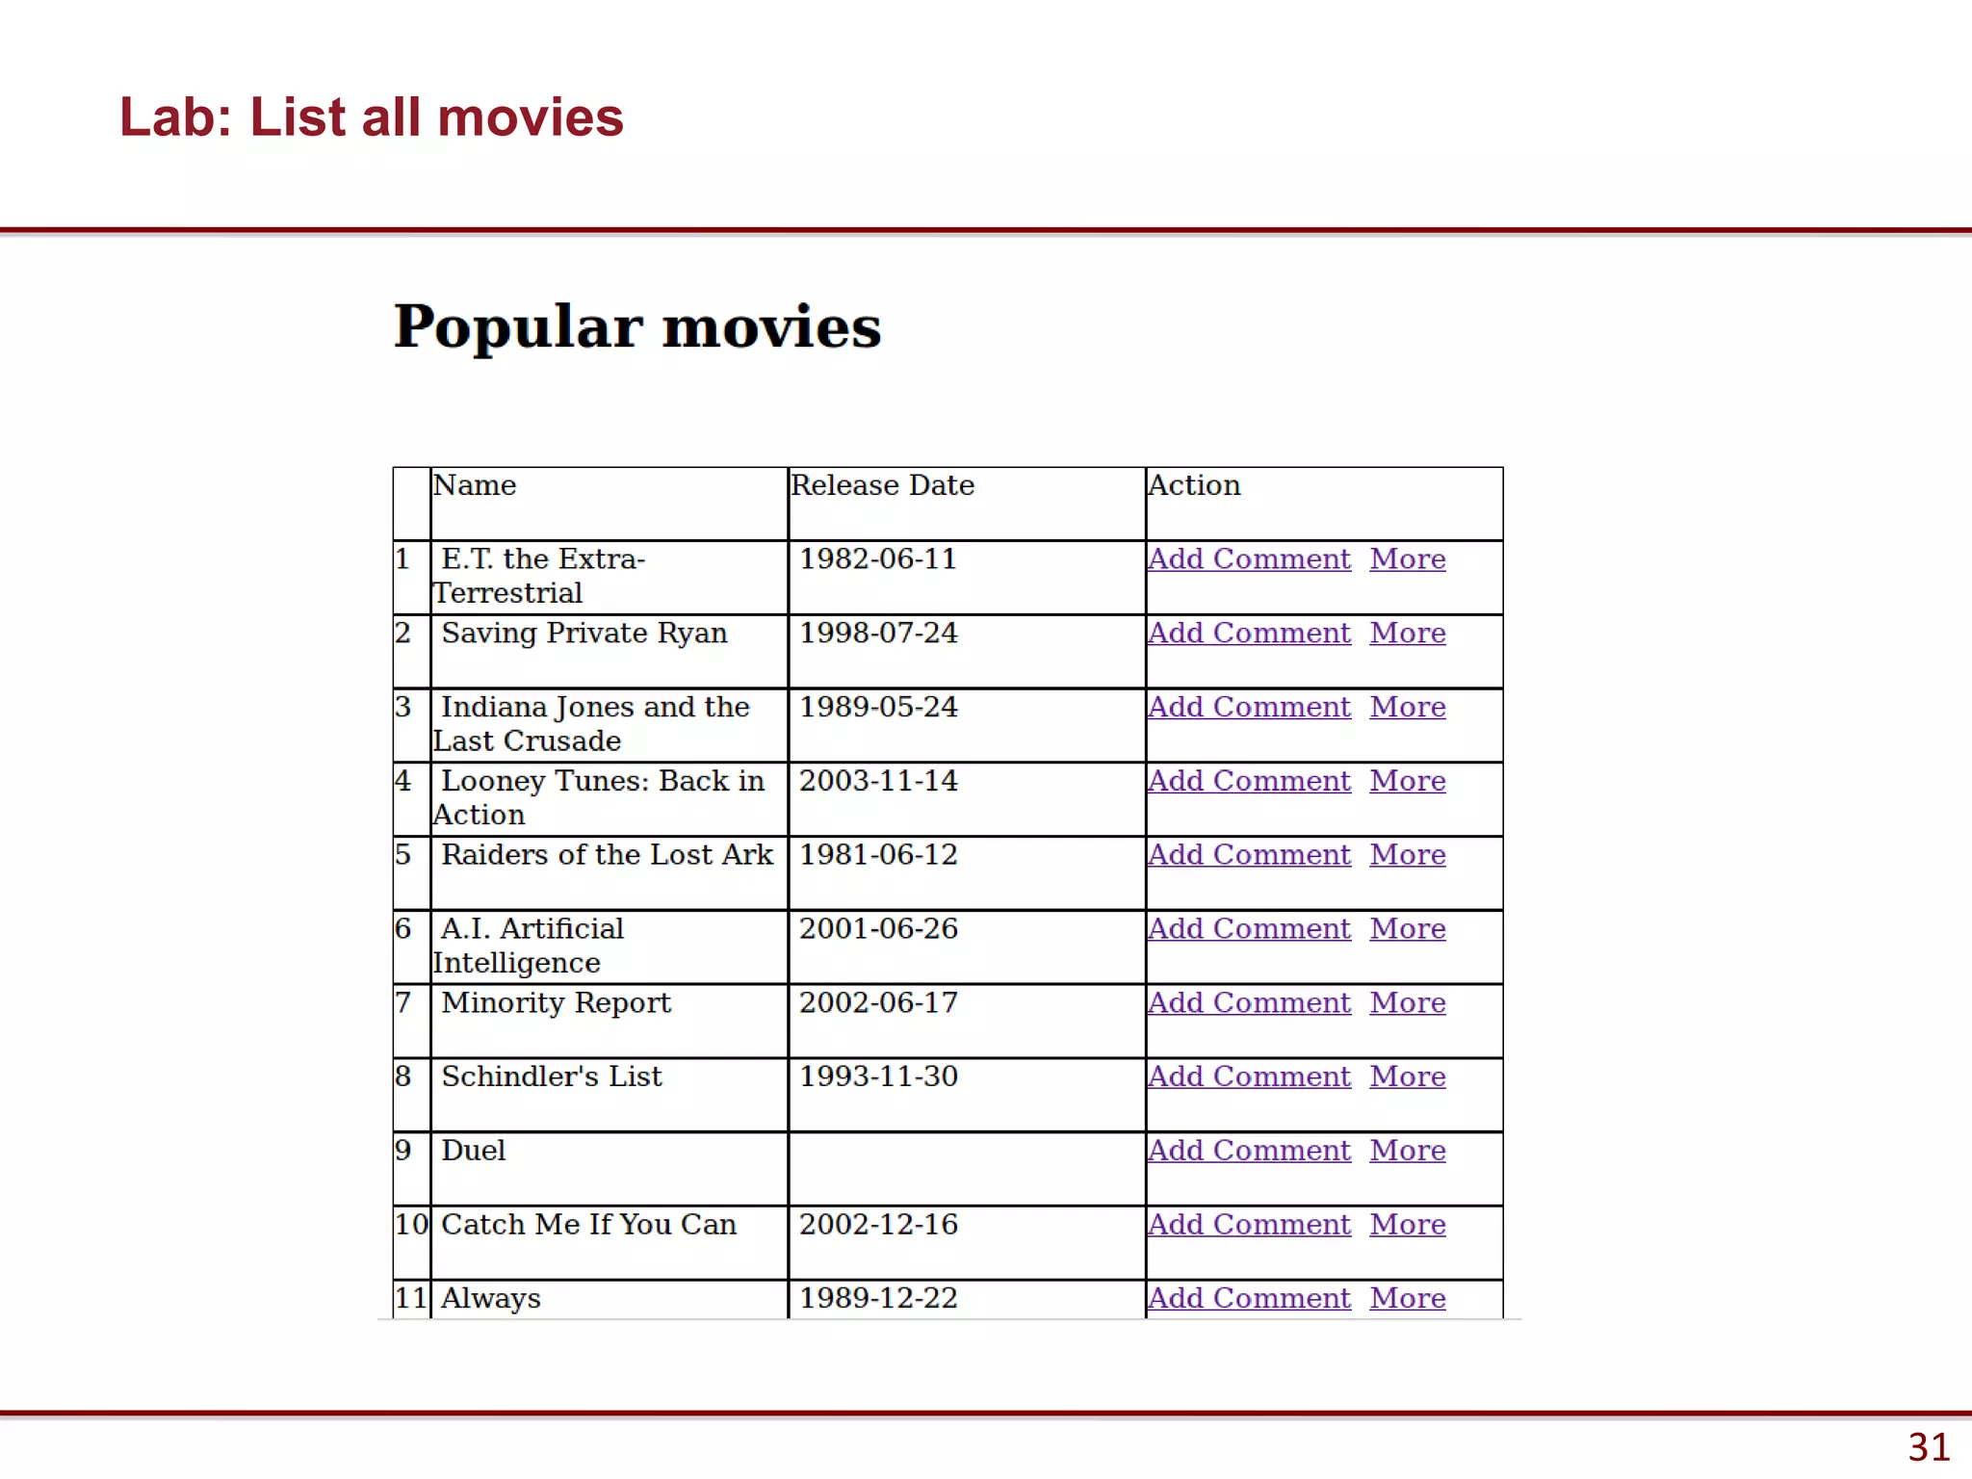1972x1479 pixels.
Task: Click the Popular movies heading
Action: 637,326
